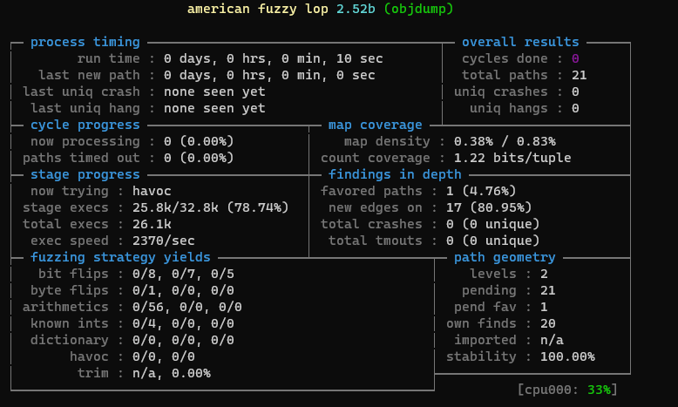The height and width of the screenshot is (407, 678).
Task: Select known ints values 0/4, 0/0, 0/0
Action: 183,323
